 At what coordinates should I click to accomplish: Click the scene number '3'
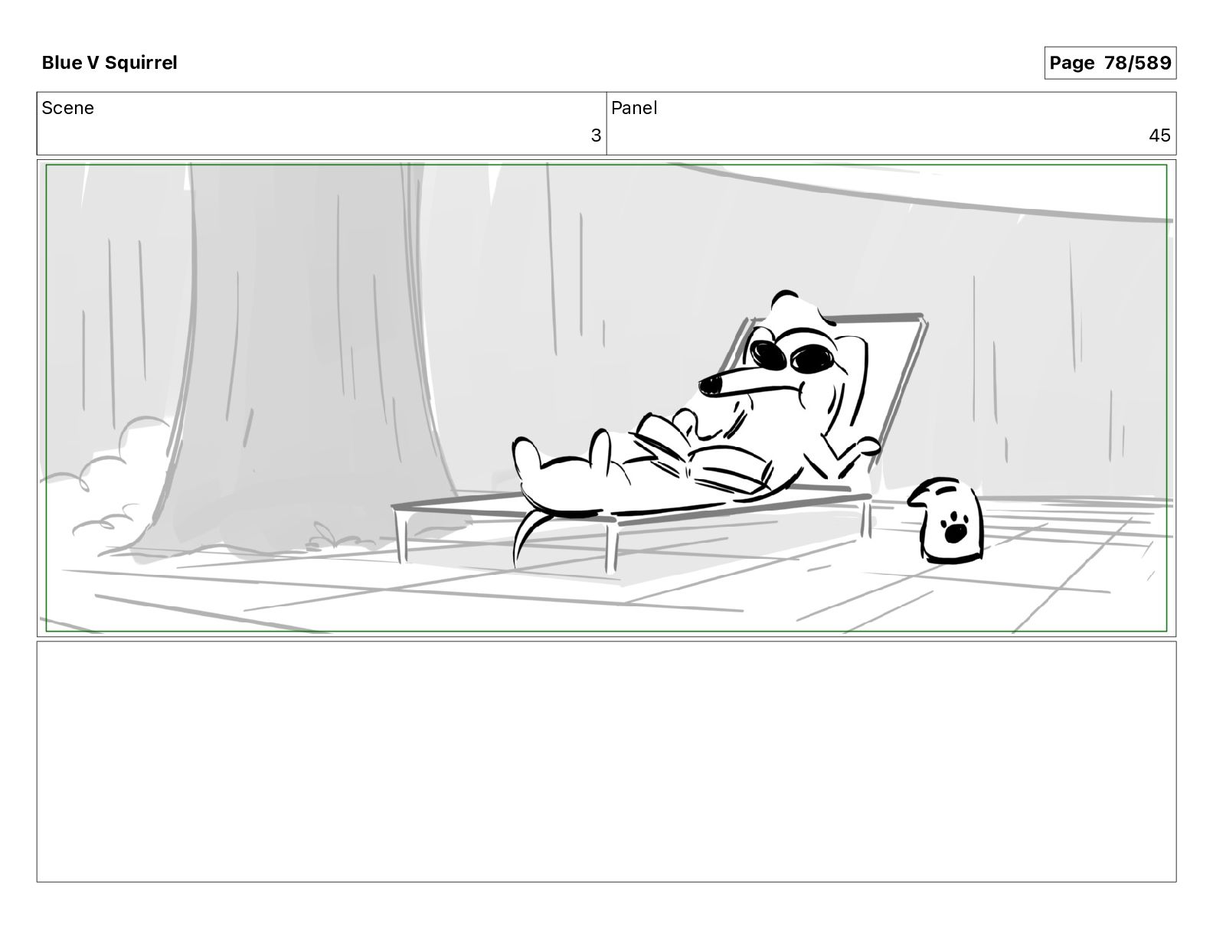[596, 135]
